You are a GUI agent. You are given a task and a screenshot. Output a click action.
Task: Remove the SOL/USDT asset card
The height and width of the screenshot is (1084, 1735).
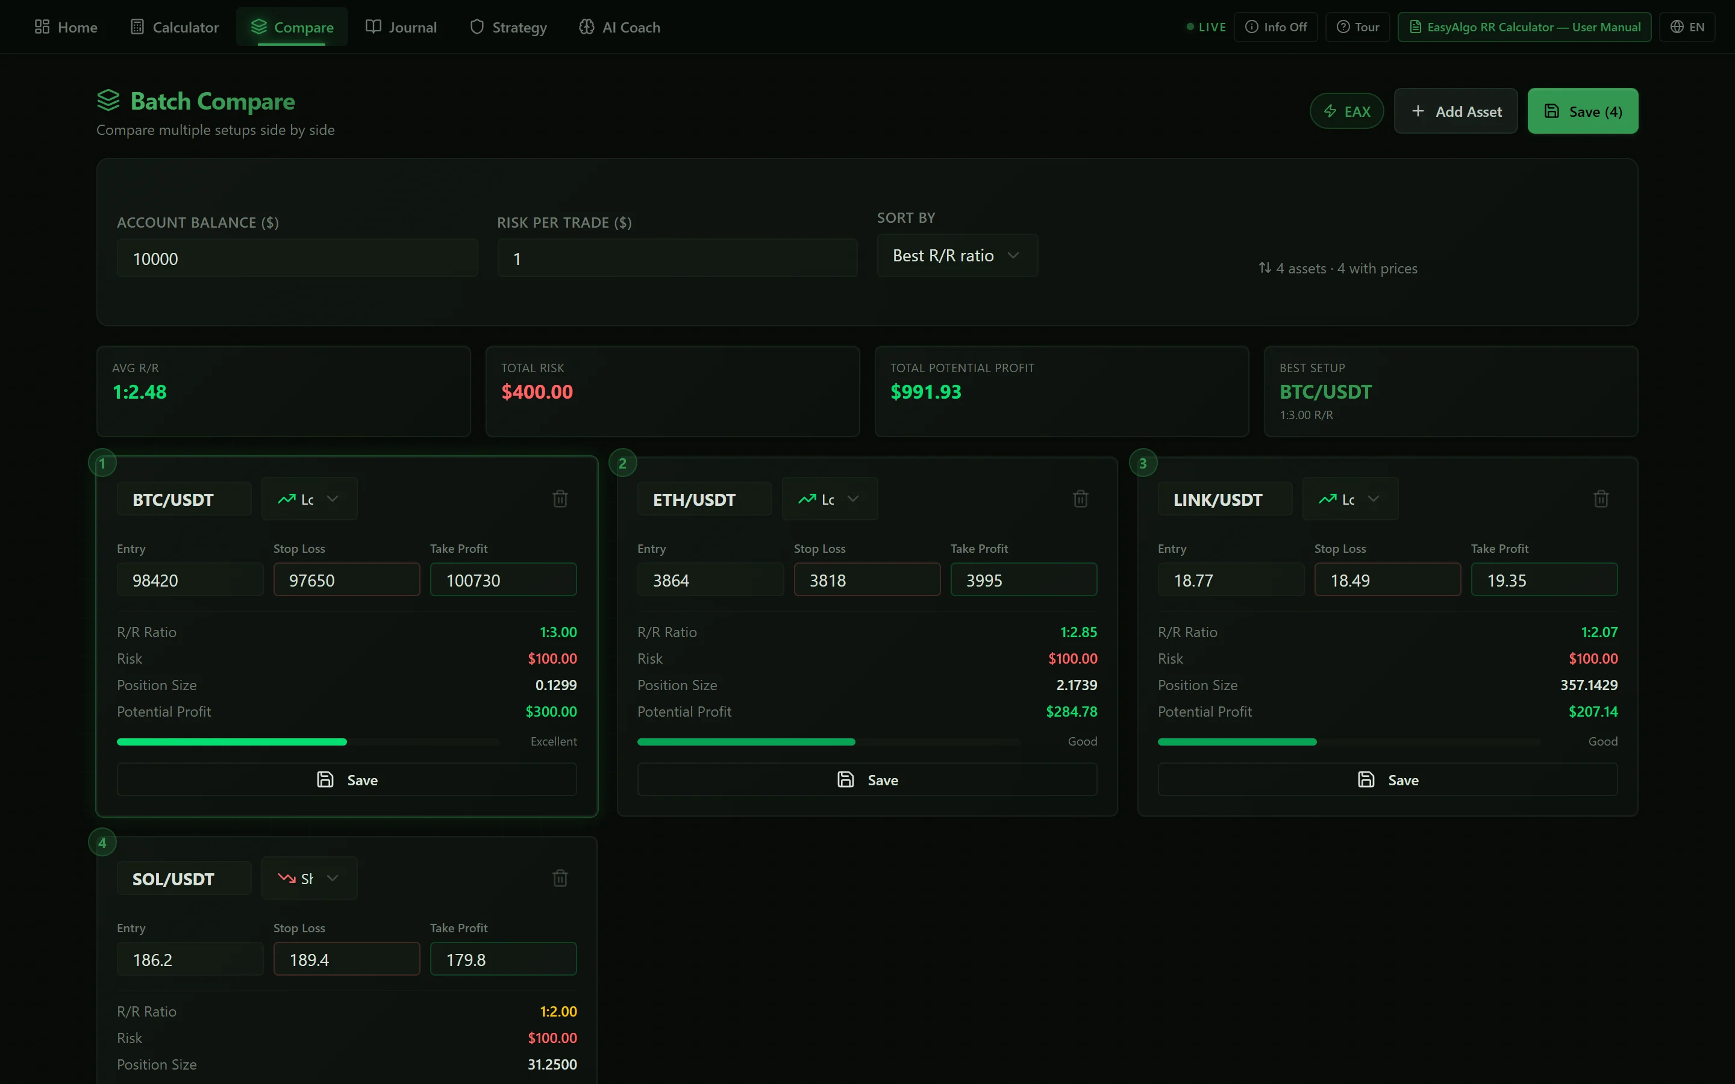pos(560,878)
